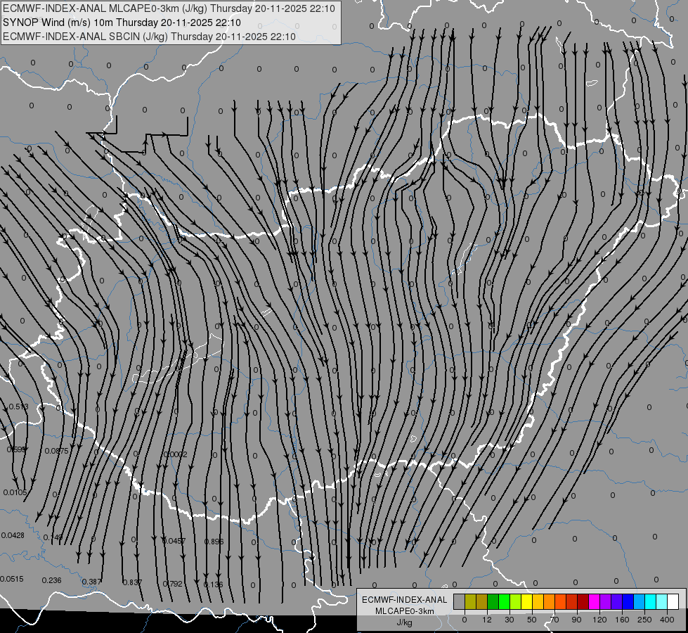688x633 pixels.
Task: Click the 0.0875 value on map
Action: pyautogui.click(x=57, y=451)
